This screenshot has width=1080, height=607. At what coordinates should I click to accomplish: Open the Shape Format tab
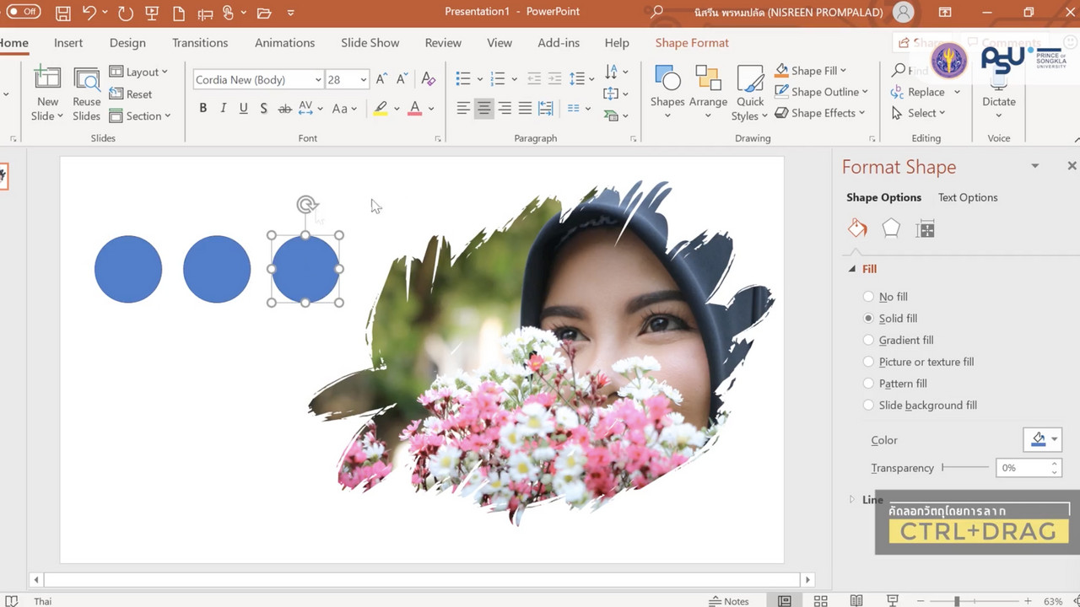click(692, 43)
